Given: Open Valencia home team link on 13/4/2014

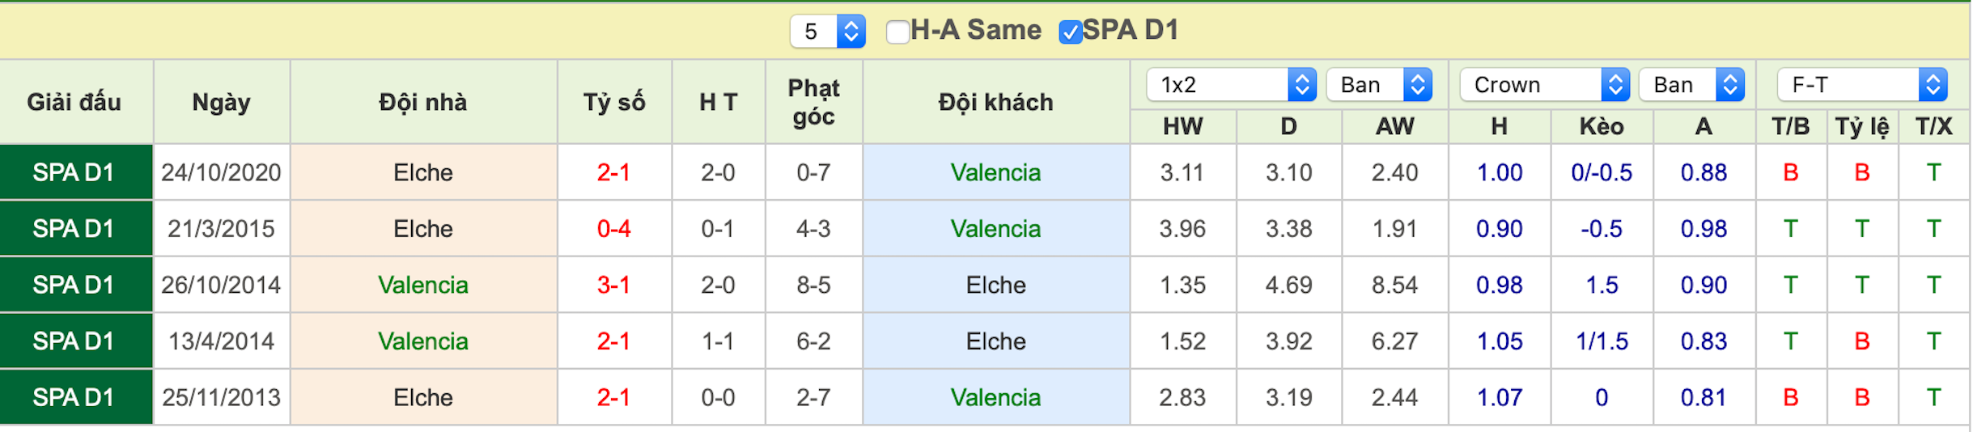Looking at the screenshot, I should click(x=423, y=341).
